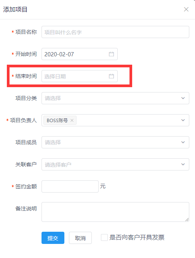
Task: Click into the 备注说明 text area
Action: pos(115,212)
